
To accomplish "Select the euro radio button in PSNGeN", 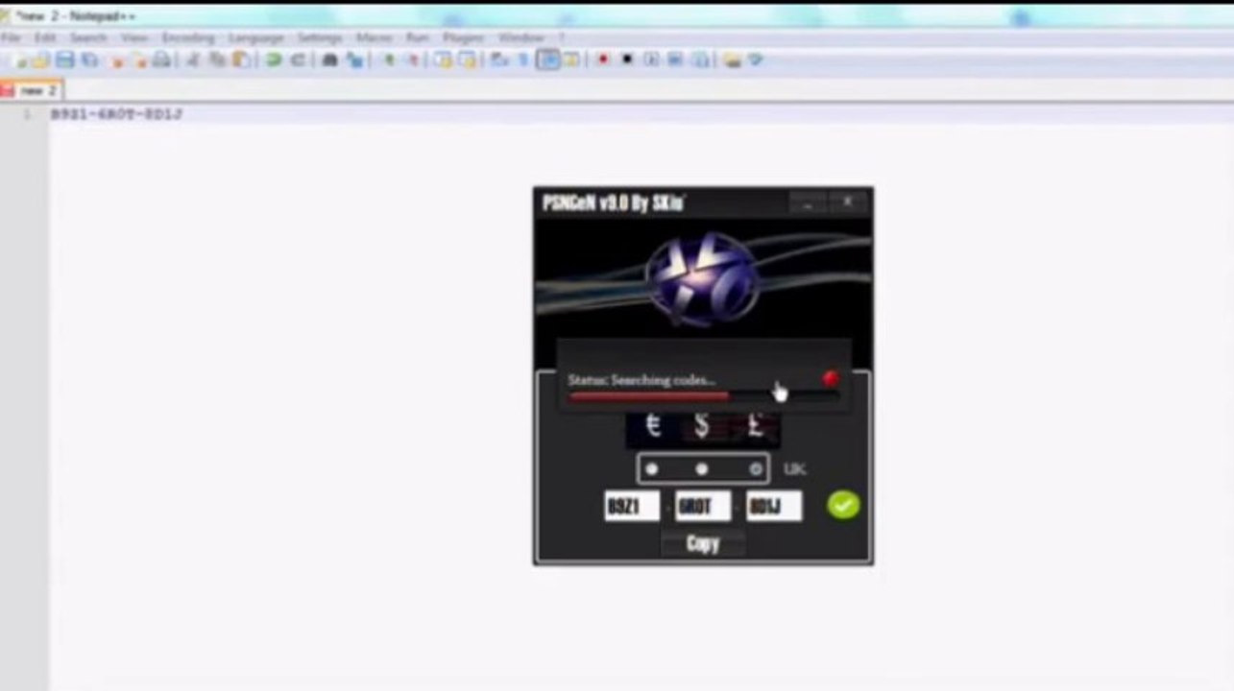I will point(652,469).
